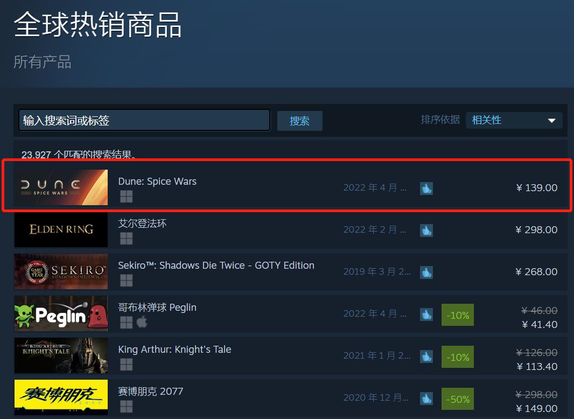Screen dimensions: 574x419
Task: Click the -10% discount badge for Peglin
Action: (x=458, y=315)
